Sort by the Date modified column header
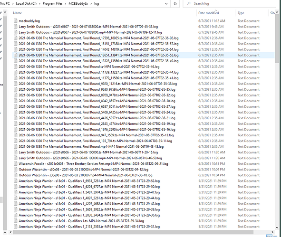The height and width of the screenshot is (237, 281). pos(209,13)
